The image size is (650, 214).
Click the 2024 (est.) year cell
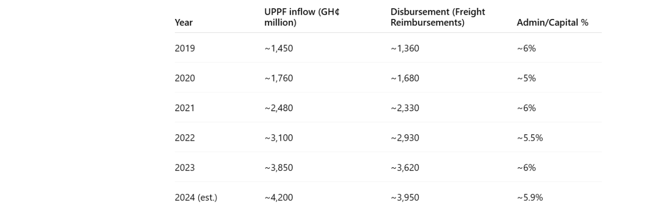(x=196, y=197)
